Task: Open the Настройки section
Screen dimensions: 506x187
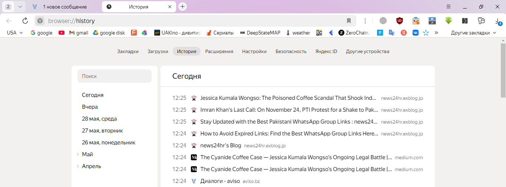Action: [x=254, y=52]
